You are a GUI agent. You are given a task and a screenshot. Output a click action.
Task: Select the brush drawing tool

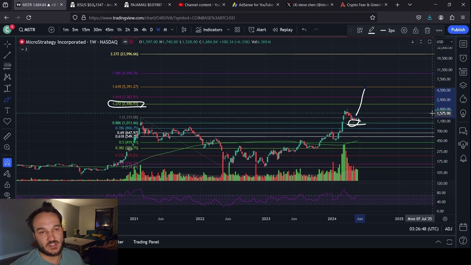7,99
